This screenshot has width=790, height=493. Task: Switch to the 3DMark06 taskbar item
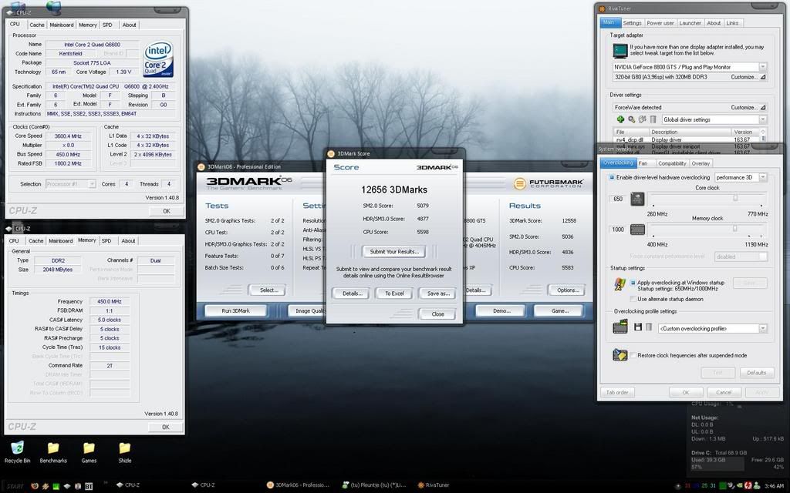pos(297,485)
